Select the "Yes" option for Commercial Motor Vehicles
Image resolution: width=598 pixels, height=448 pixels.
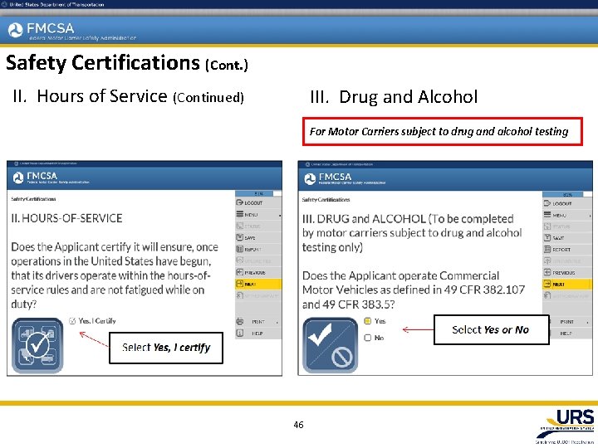pyautogui.click(x=368, y=321)
